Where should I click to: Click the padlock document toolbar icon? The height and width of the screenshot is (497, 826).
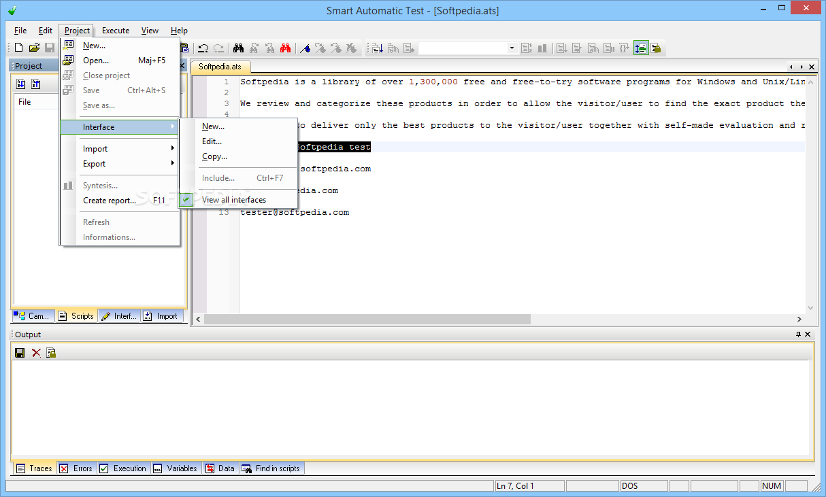(656, 48)
